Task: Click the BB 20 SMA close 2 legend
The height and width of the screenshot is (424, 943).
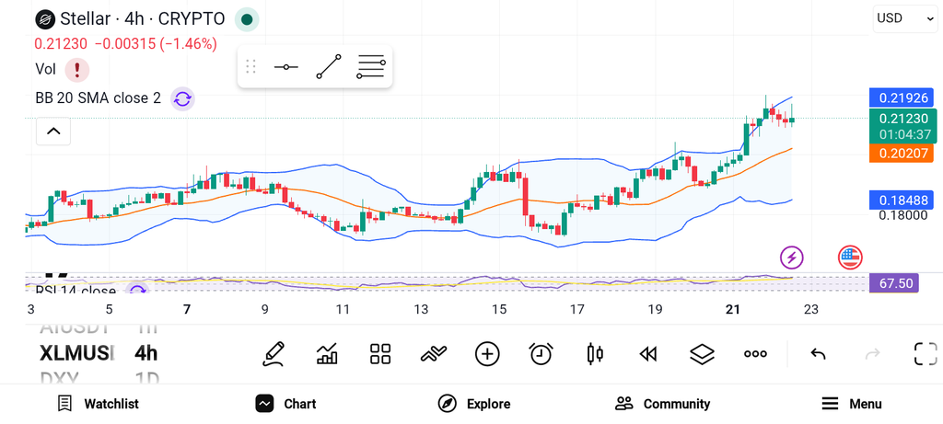Action: coord(98,97)
